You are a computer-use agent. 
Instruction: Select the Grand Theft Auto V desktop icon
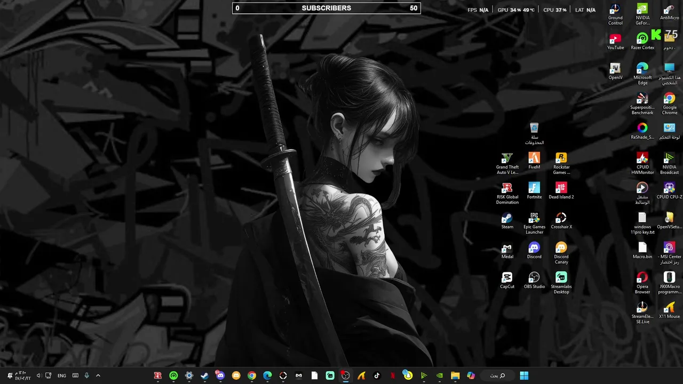click(x=507, y=164)
